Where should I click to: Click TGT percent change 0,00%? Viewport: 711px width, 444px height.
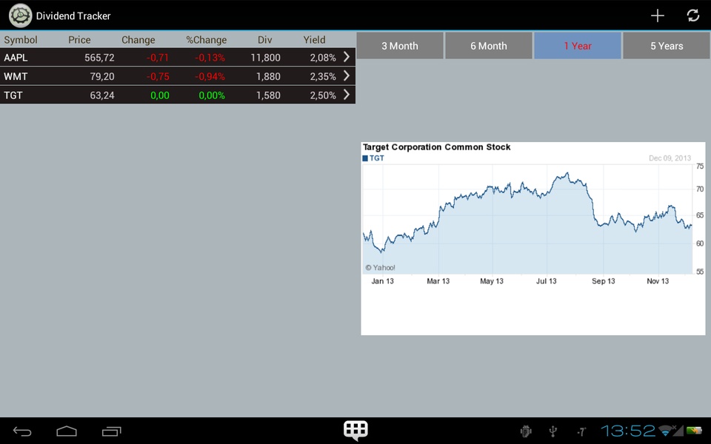tap(212, 95)
